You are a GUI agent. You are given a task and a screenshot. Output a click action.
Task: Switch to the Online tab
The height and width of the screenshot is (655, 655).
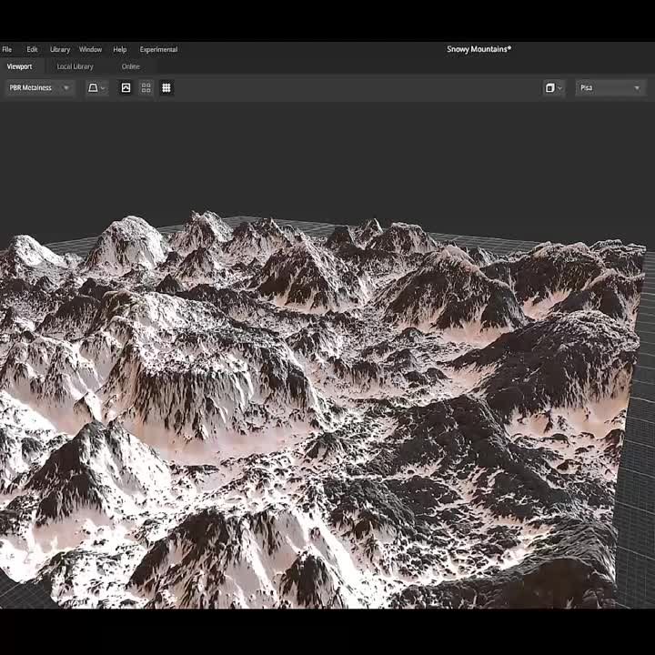coord(131,66)
